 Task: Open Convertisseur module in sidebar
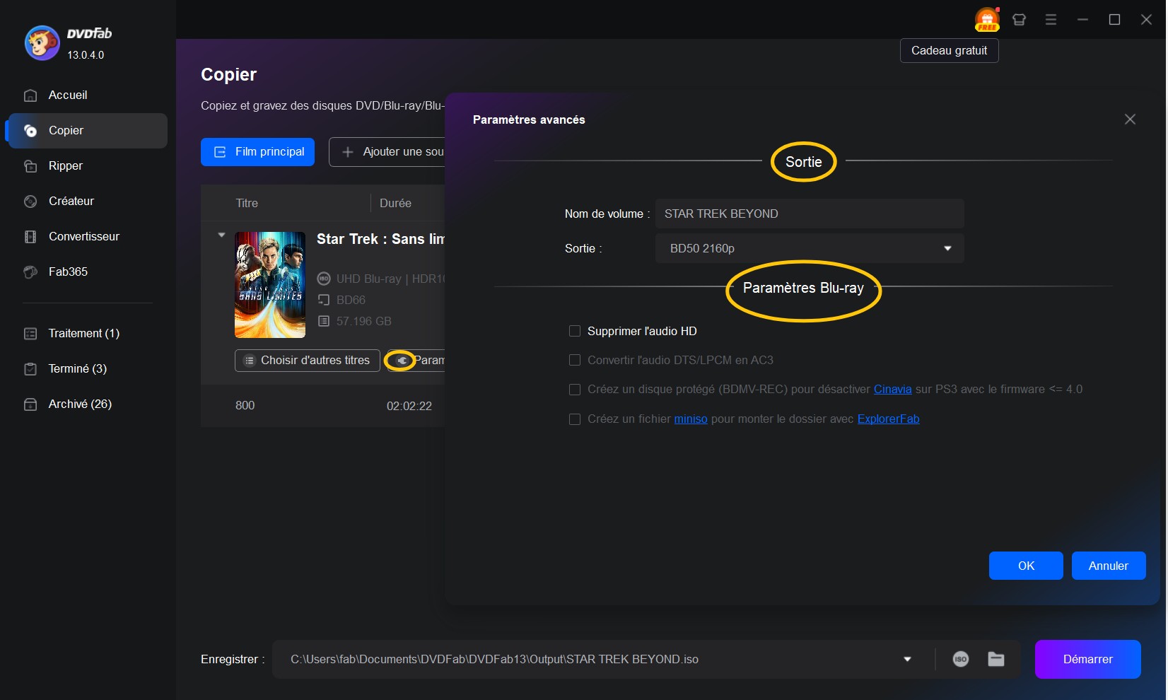(83, 237)
